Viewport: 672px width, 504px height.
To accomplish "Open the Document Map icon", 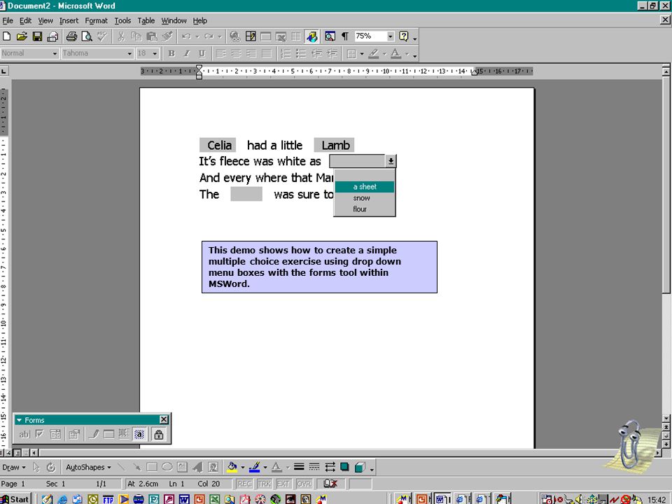I will point(330,36).
